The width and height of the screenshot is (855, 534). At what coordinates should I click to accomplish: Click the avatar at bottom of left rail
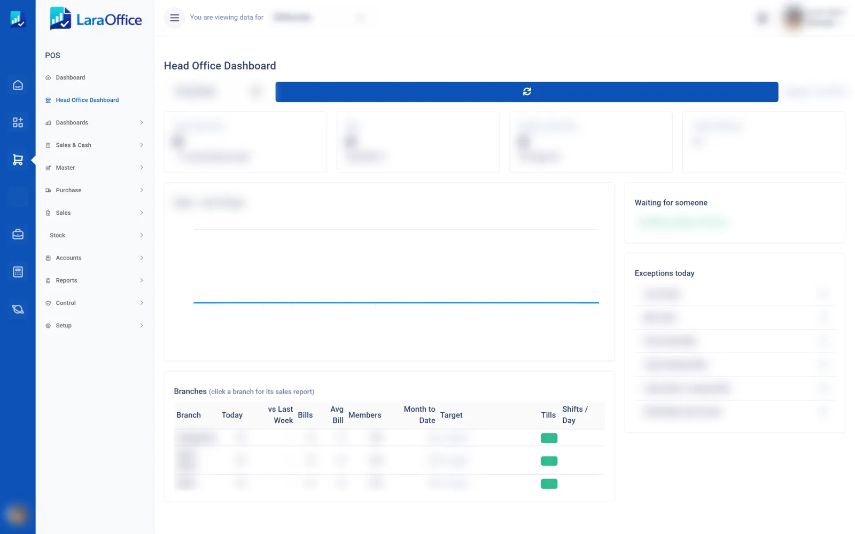click(17, 515)
